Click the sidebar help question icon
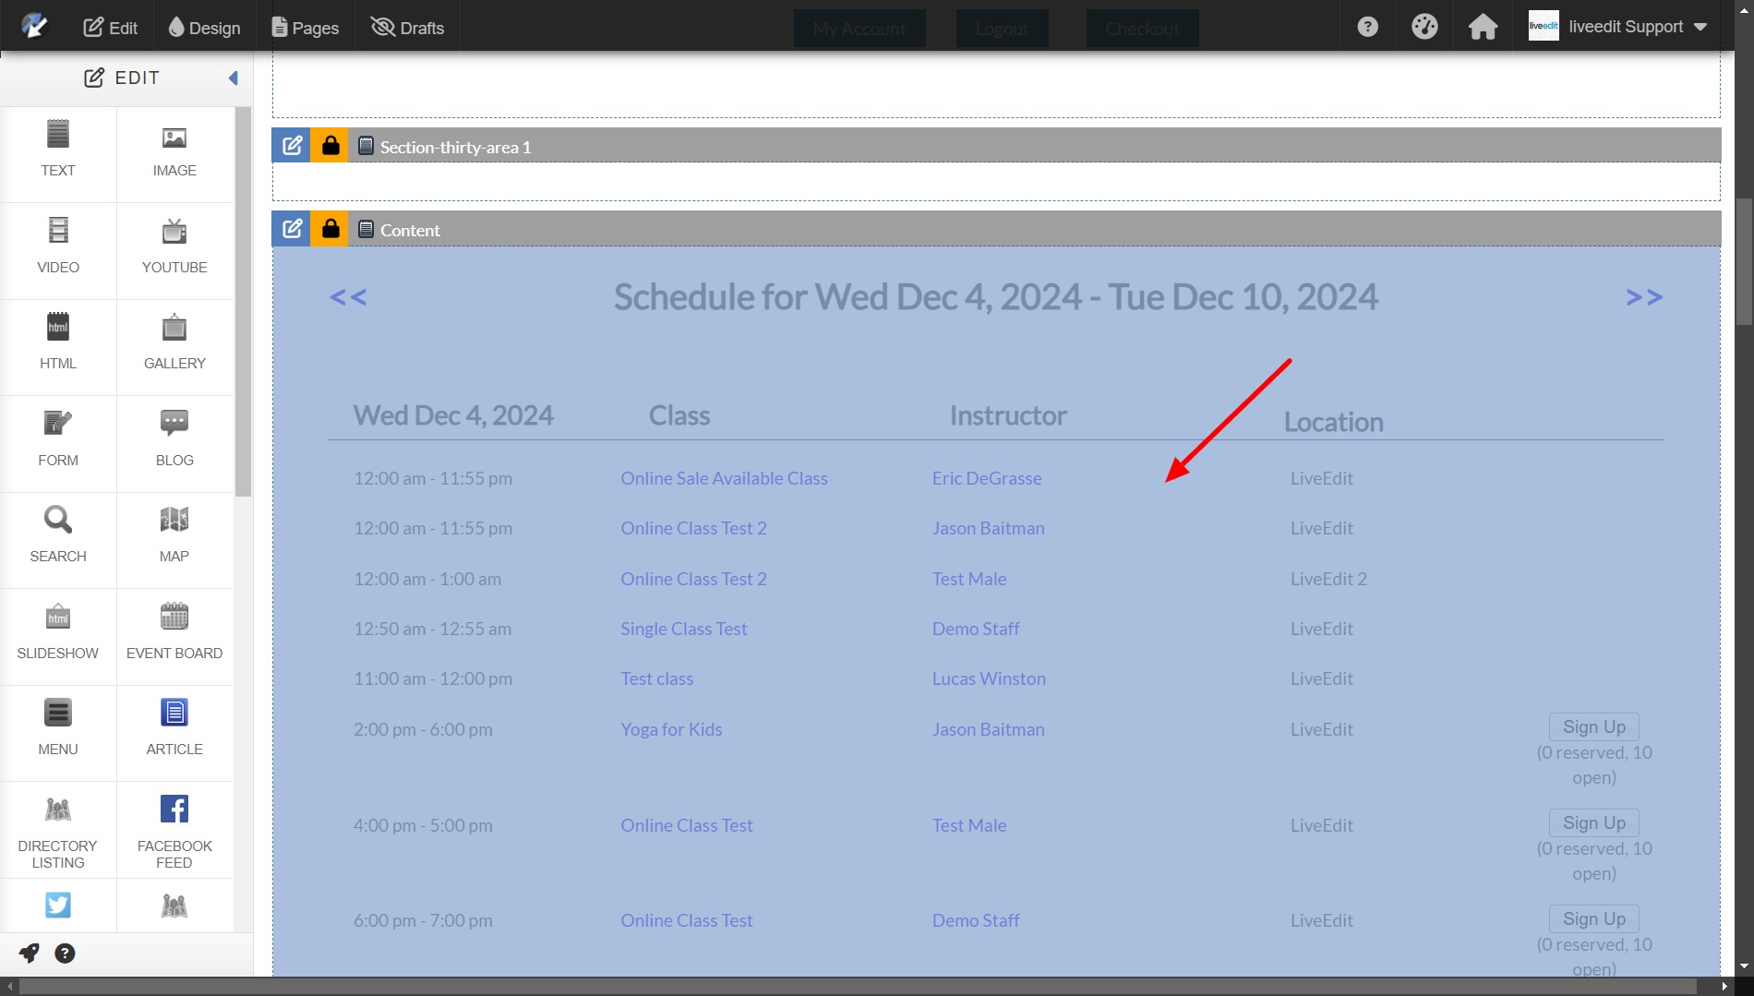The width and height of the screenshot is (1754, 996). [x=65, y=954]
